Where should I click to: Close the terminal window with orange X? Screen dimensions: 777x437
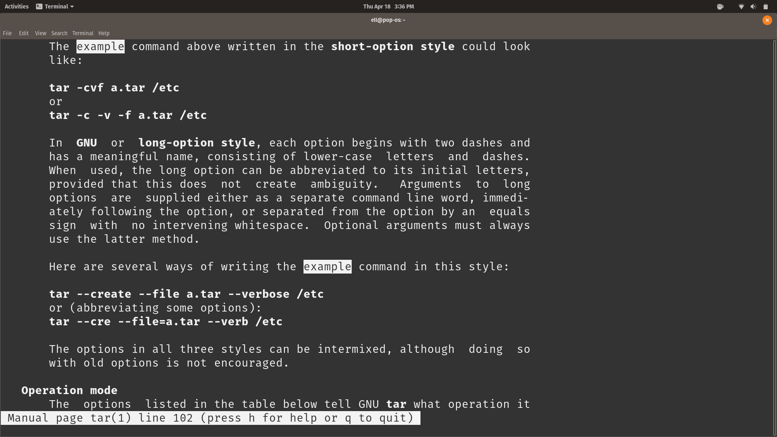[x=767, y=20]
